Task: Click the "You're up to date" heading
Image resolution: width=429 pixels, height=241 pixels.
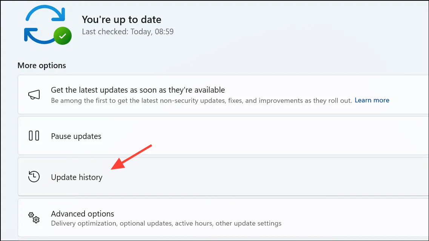Action: pyautogui.click(x=121, y=19)
